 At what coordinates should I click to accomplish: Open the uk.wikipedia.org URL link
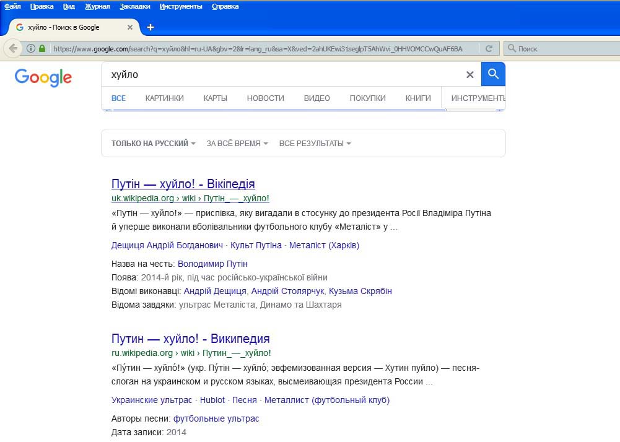click(190, 198)
